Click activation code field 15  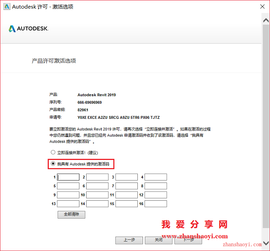coord(127,204)
